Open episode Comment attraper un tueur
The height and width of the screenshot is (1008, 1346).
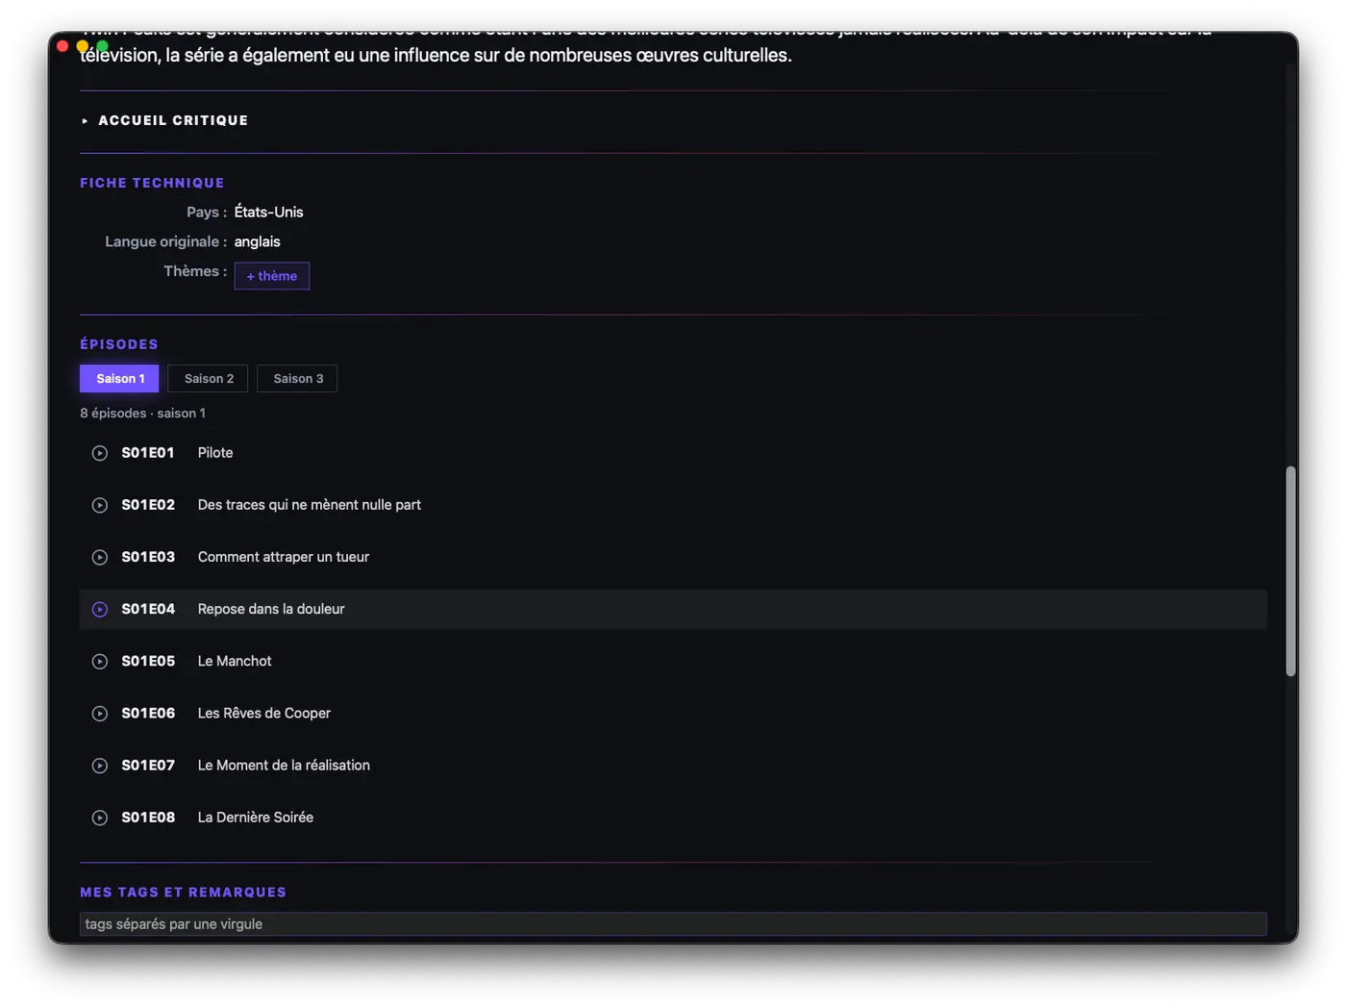284,557
